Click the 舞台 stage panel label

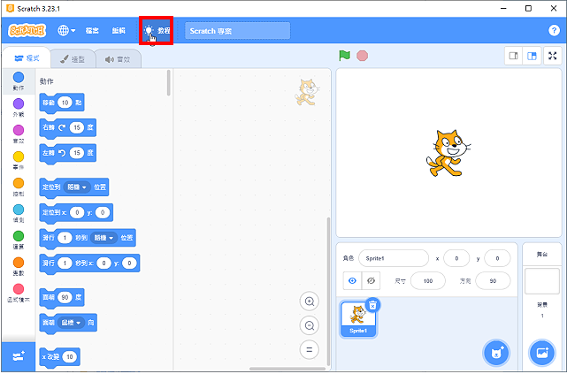(542, 255)
